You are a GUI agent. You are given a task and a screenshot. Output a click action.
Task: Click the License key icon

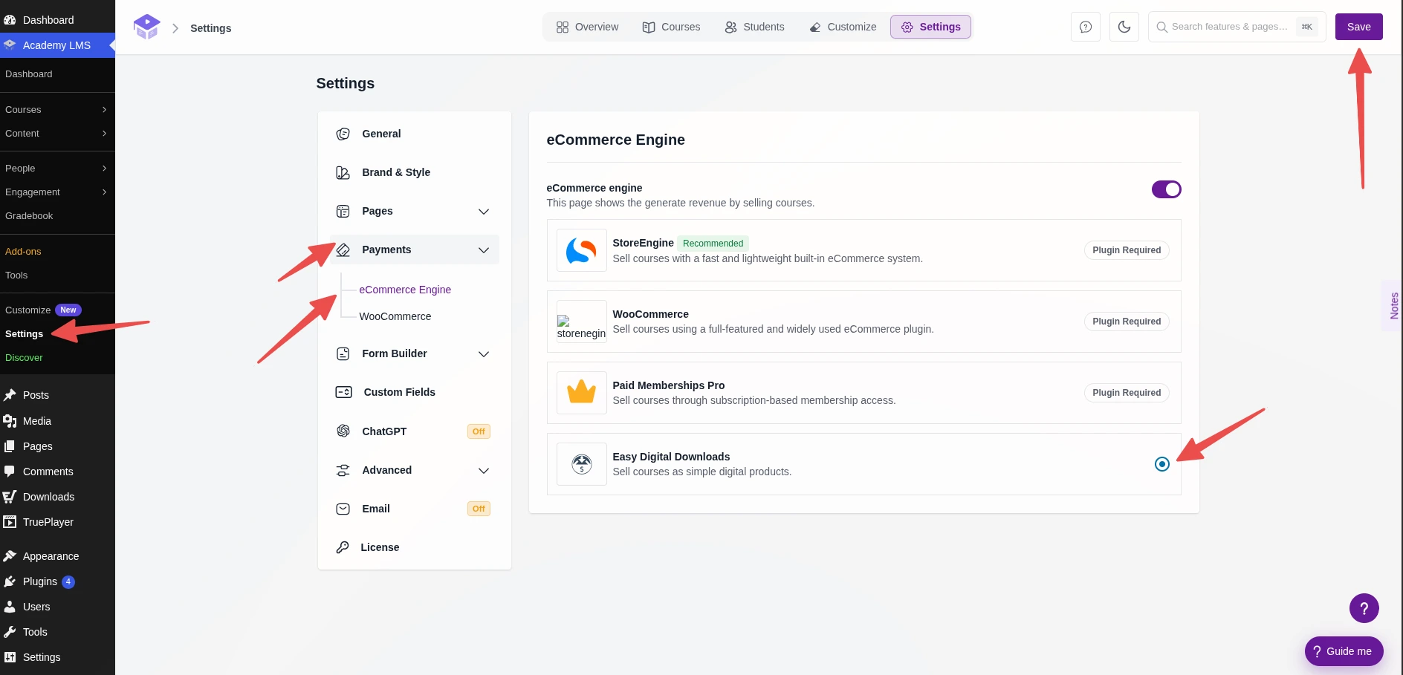point(342,547)
